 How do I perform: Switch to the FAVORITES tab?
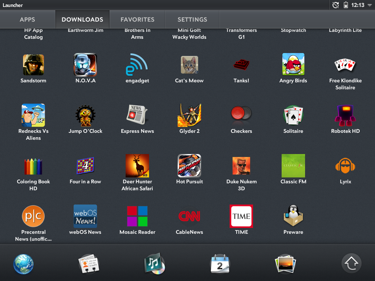tap(138, 19)
